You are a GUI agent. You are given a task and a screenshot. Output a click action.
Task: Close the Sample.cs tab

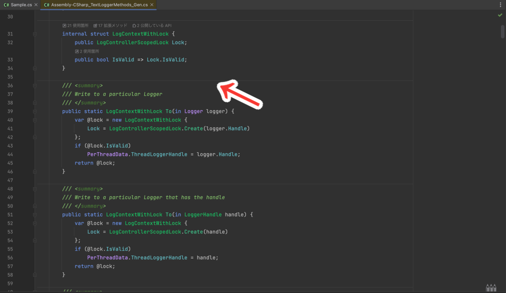pyautogui.click(x=36, y=5)
